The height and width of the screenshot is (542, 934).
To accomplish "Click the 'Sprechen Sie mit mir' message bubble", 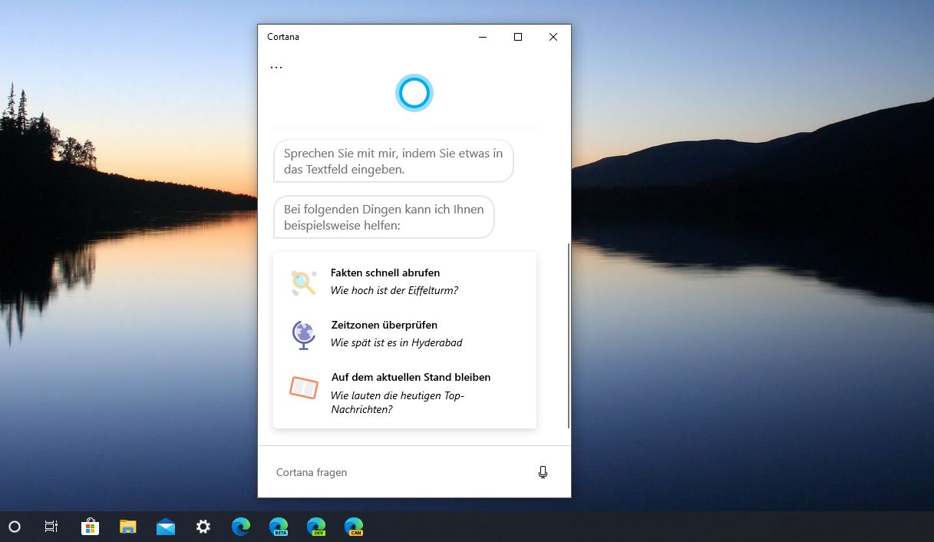I will pyautogui.click(x=394, y=161).
